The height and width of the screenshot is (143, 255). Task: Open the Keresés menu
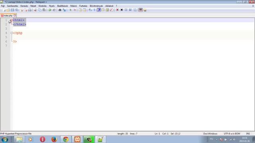click(24, 6)
